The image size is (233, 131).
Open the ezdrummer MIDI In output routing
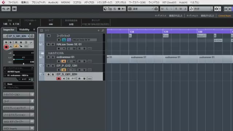click(19, 75)
